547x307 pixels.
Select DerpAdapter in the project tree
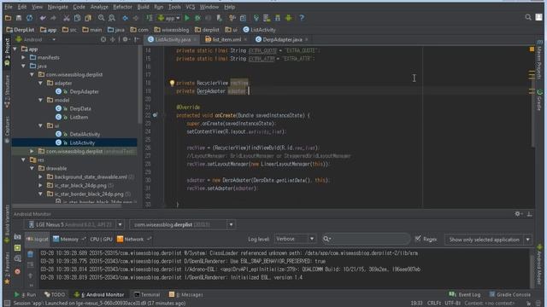coord(84,92)
